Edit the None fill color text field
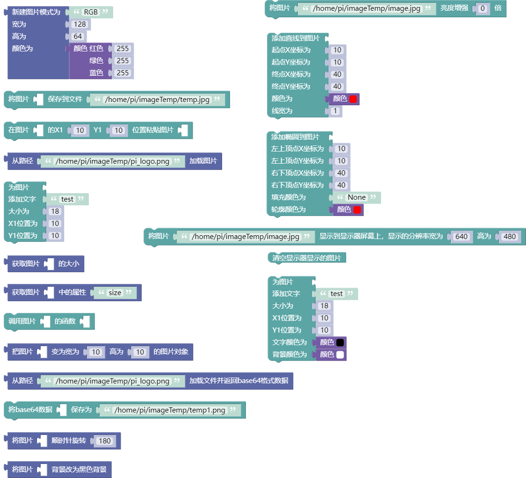Viewport: 526px width, 478px height. coord(357,197)
